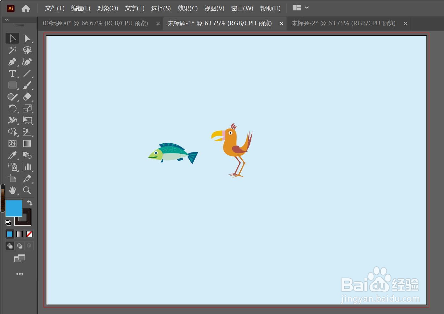Image resolution: width=444 pixels, height=314 pixels.
Task: Click the fish illustration on canvas
Action: tap(173, 153)
